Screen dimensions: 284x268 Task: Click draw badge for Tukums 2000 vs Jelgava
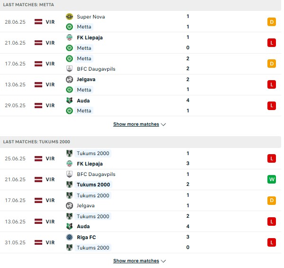click(x=272, y=201)
